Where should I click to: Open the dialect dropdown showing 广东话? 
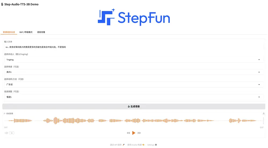[x=133, y=84]
